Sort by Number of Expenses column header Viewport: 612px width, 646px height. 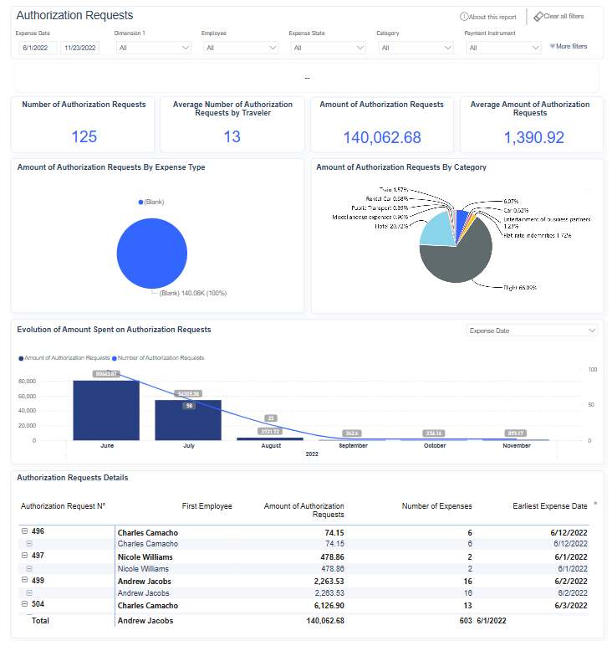[x=439, y=506]
